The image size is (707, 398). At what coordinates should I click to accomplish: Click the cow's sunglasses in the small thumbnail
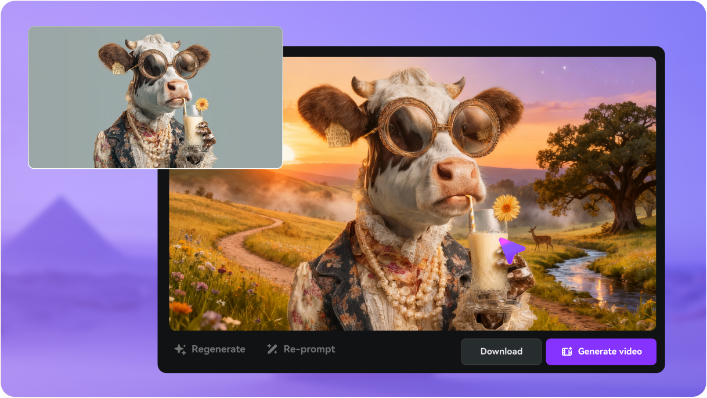pyautogui.click(x=169, y=63)
